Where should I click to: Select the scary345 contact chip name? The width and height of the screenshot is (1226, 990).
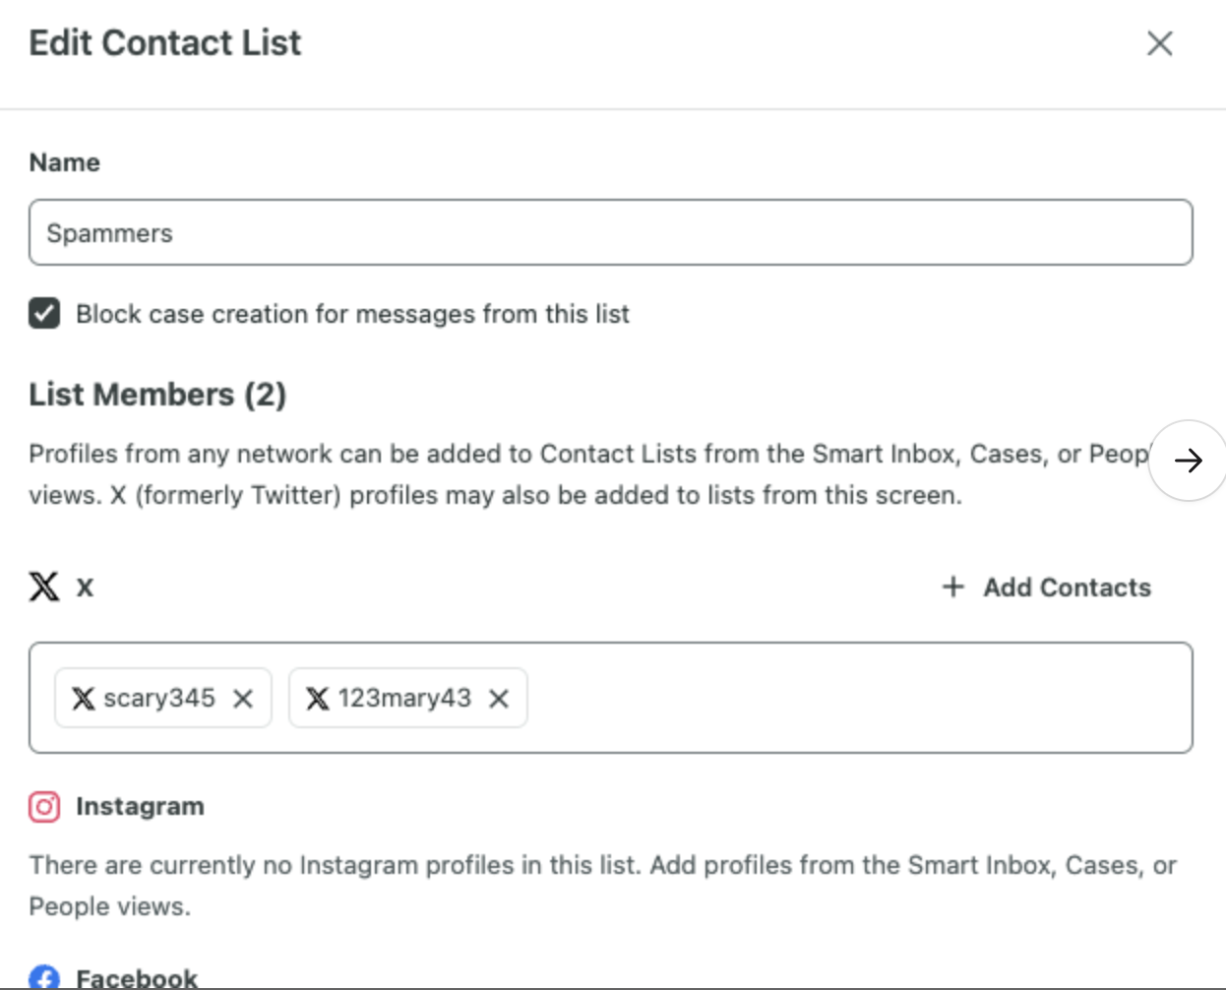point(158,699)
